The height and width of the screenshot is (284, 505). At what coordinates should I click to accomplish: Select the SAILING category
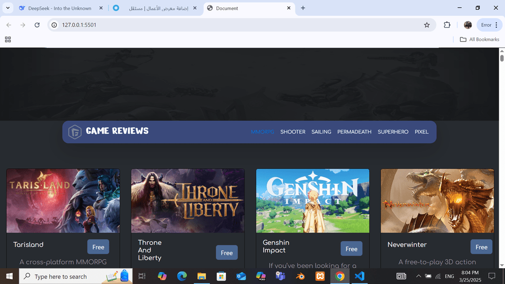coord(321,132)
